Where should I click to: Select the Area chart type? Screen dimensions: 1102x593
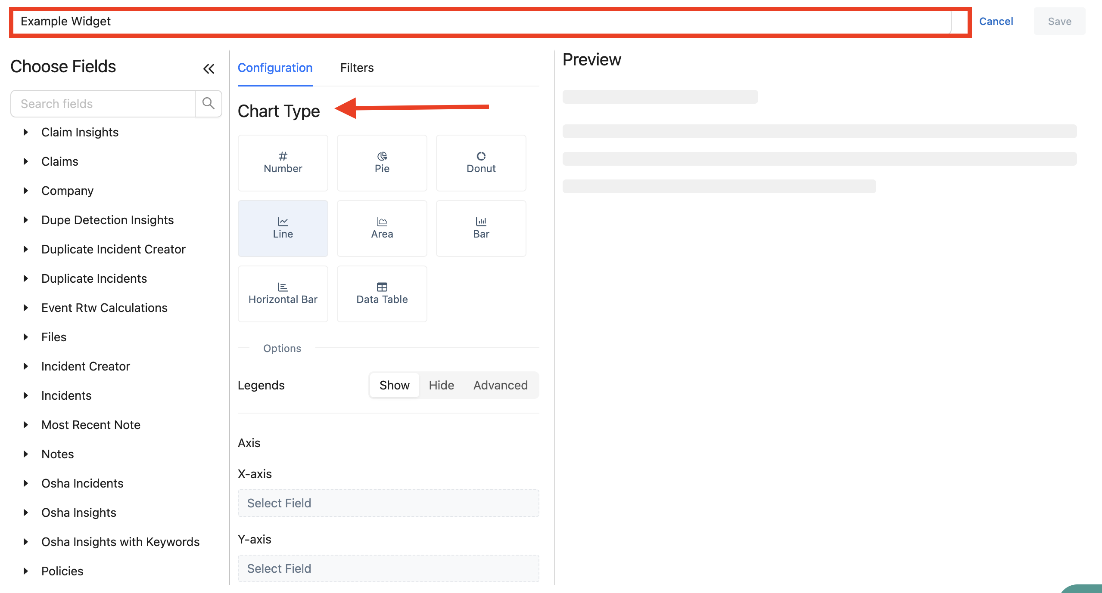[382, 229]
